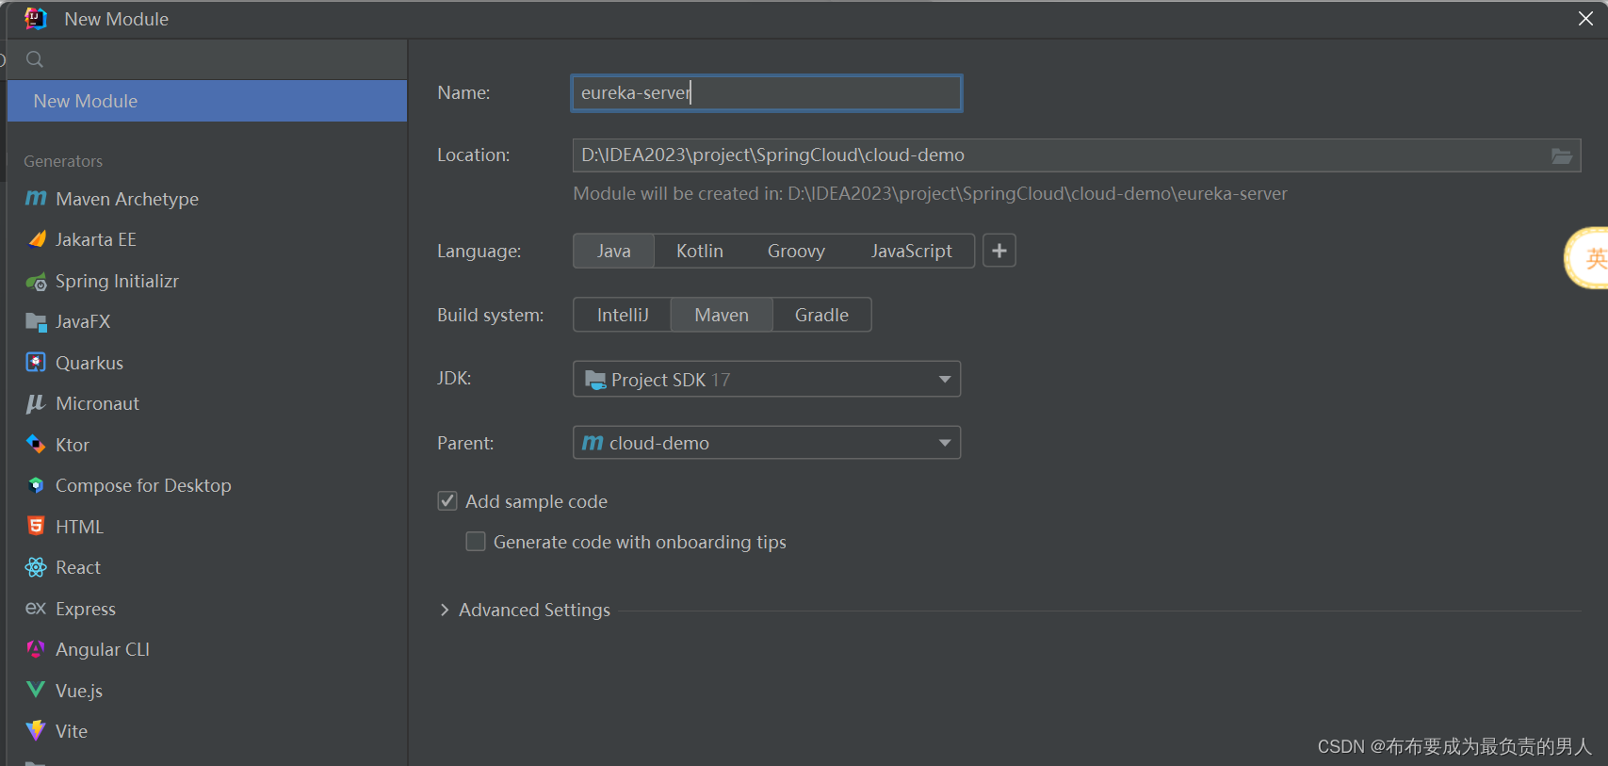Click the Quarkus icon
This screenshot has width=1608, height=766.
click(36, 363)
